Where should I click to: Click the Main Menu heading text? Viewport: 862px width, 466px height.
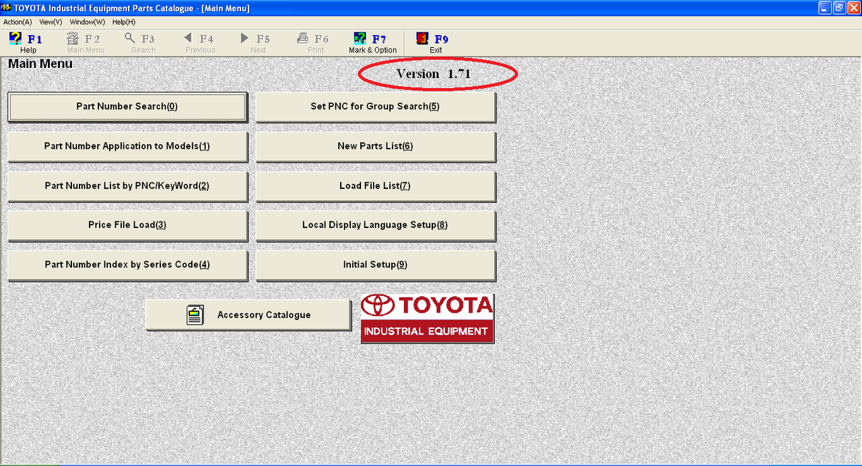click(40, 64)
